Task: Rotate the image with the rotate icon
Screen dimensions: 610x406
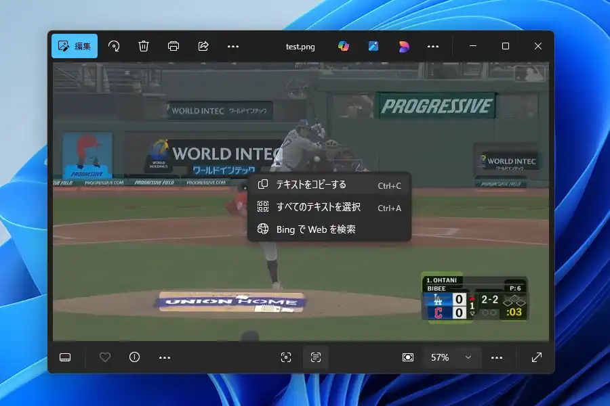Action: (x=114, y=46)
